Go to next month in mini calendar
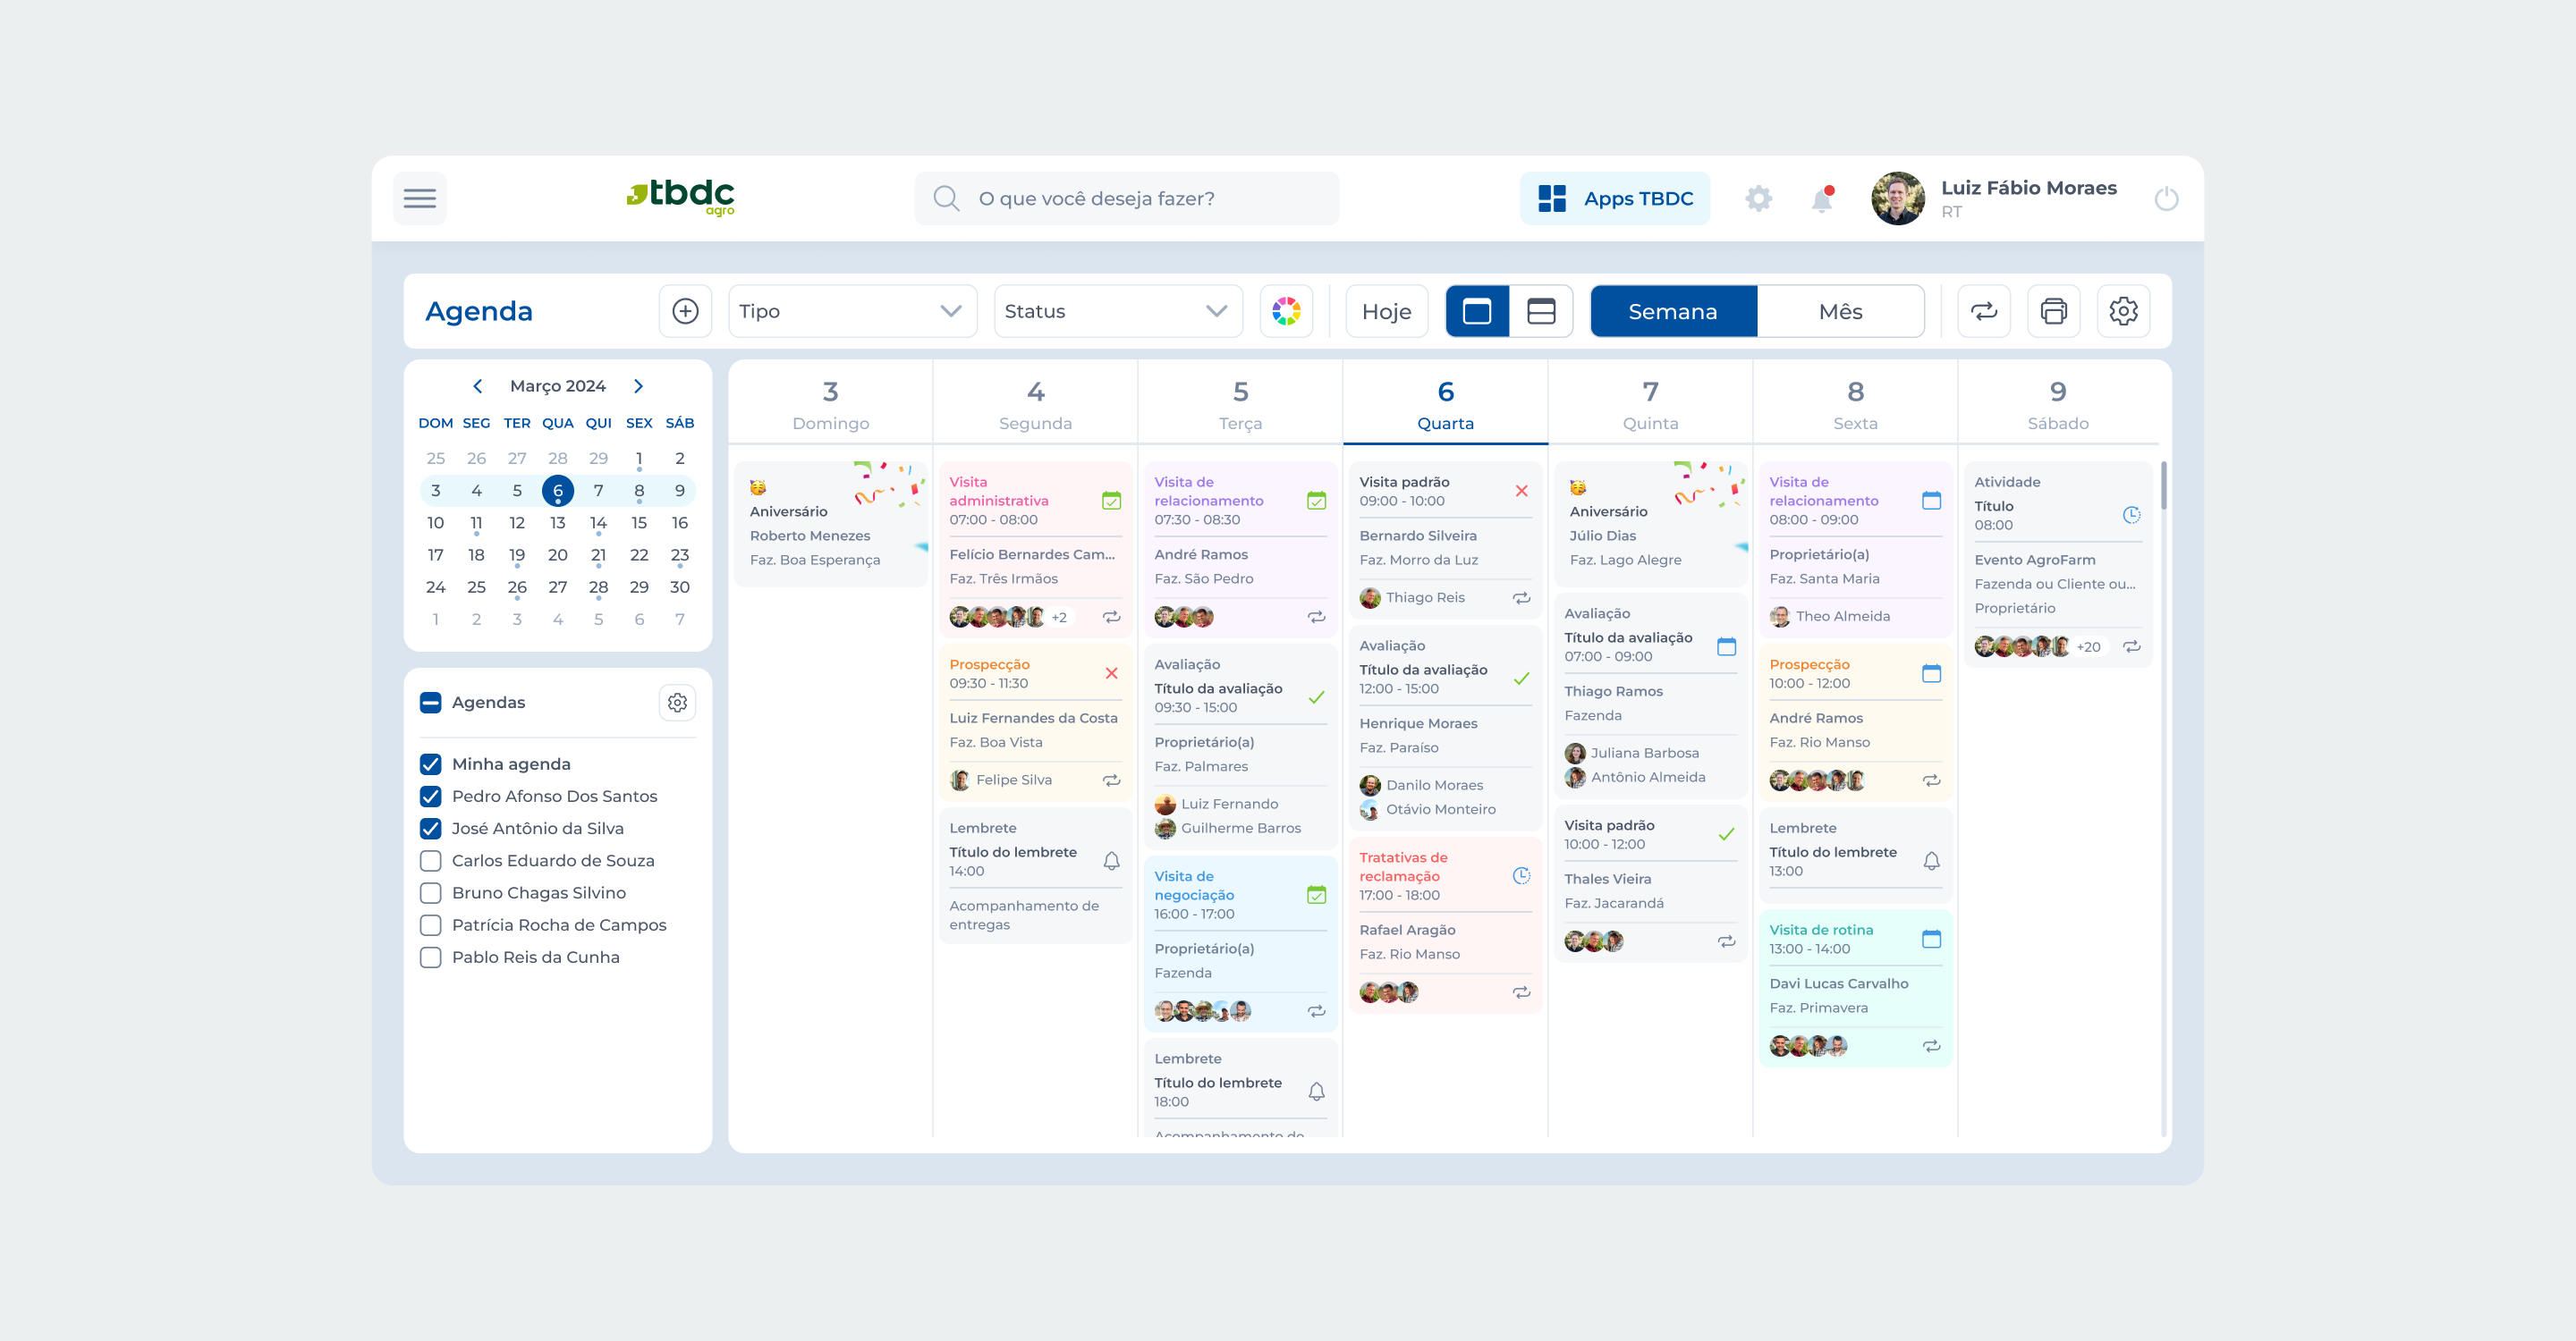The image size is (2576, 1341). [x=638, y=385]
